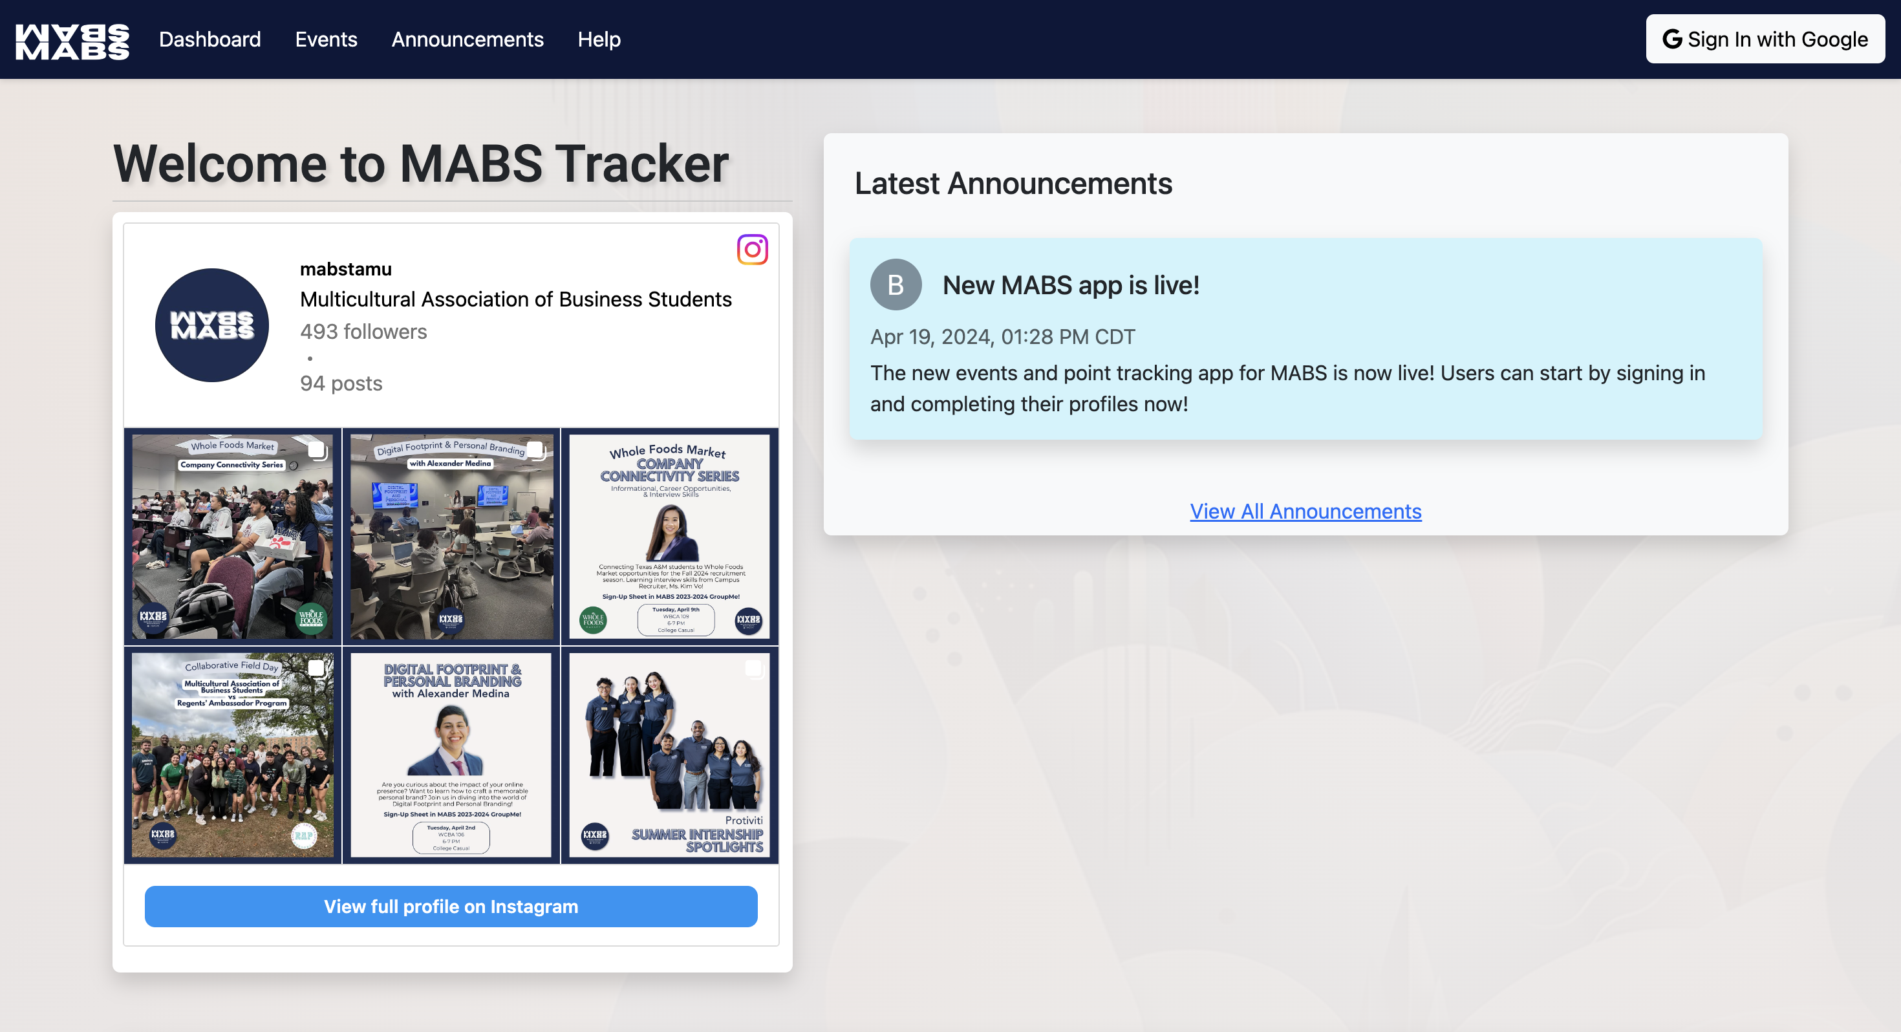
Task: Click the mabstamu round profile avatar
Action: (x=212, y=325)
